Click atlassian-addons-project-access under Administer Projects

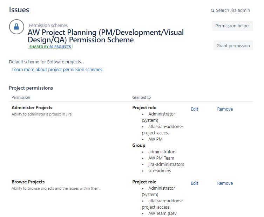[x=162, y=130]
